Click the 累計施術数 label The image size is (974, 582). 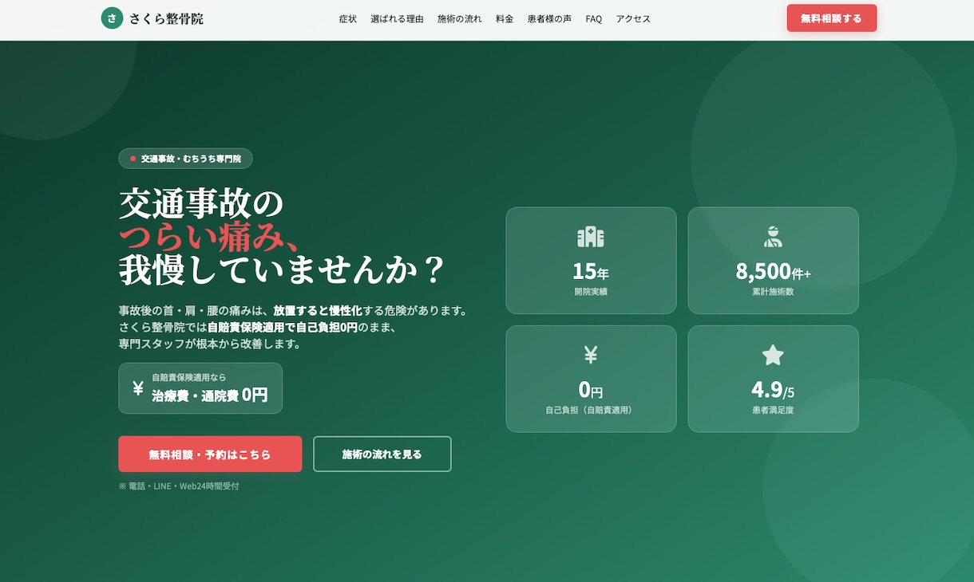coord(773,292)
